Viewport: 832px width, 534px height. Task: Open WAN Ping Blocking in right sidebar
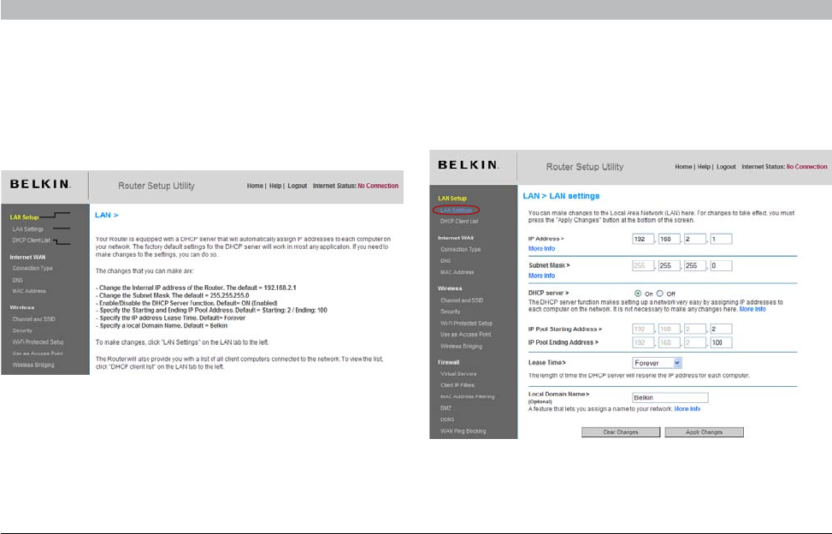[463, 431]
